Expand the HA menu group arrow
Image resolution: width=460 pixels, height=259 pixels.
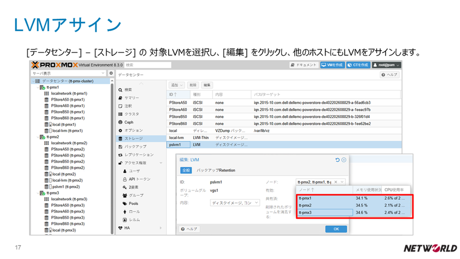click(x=161, y=228)
